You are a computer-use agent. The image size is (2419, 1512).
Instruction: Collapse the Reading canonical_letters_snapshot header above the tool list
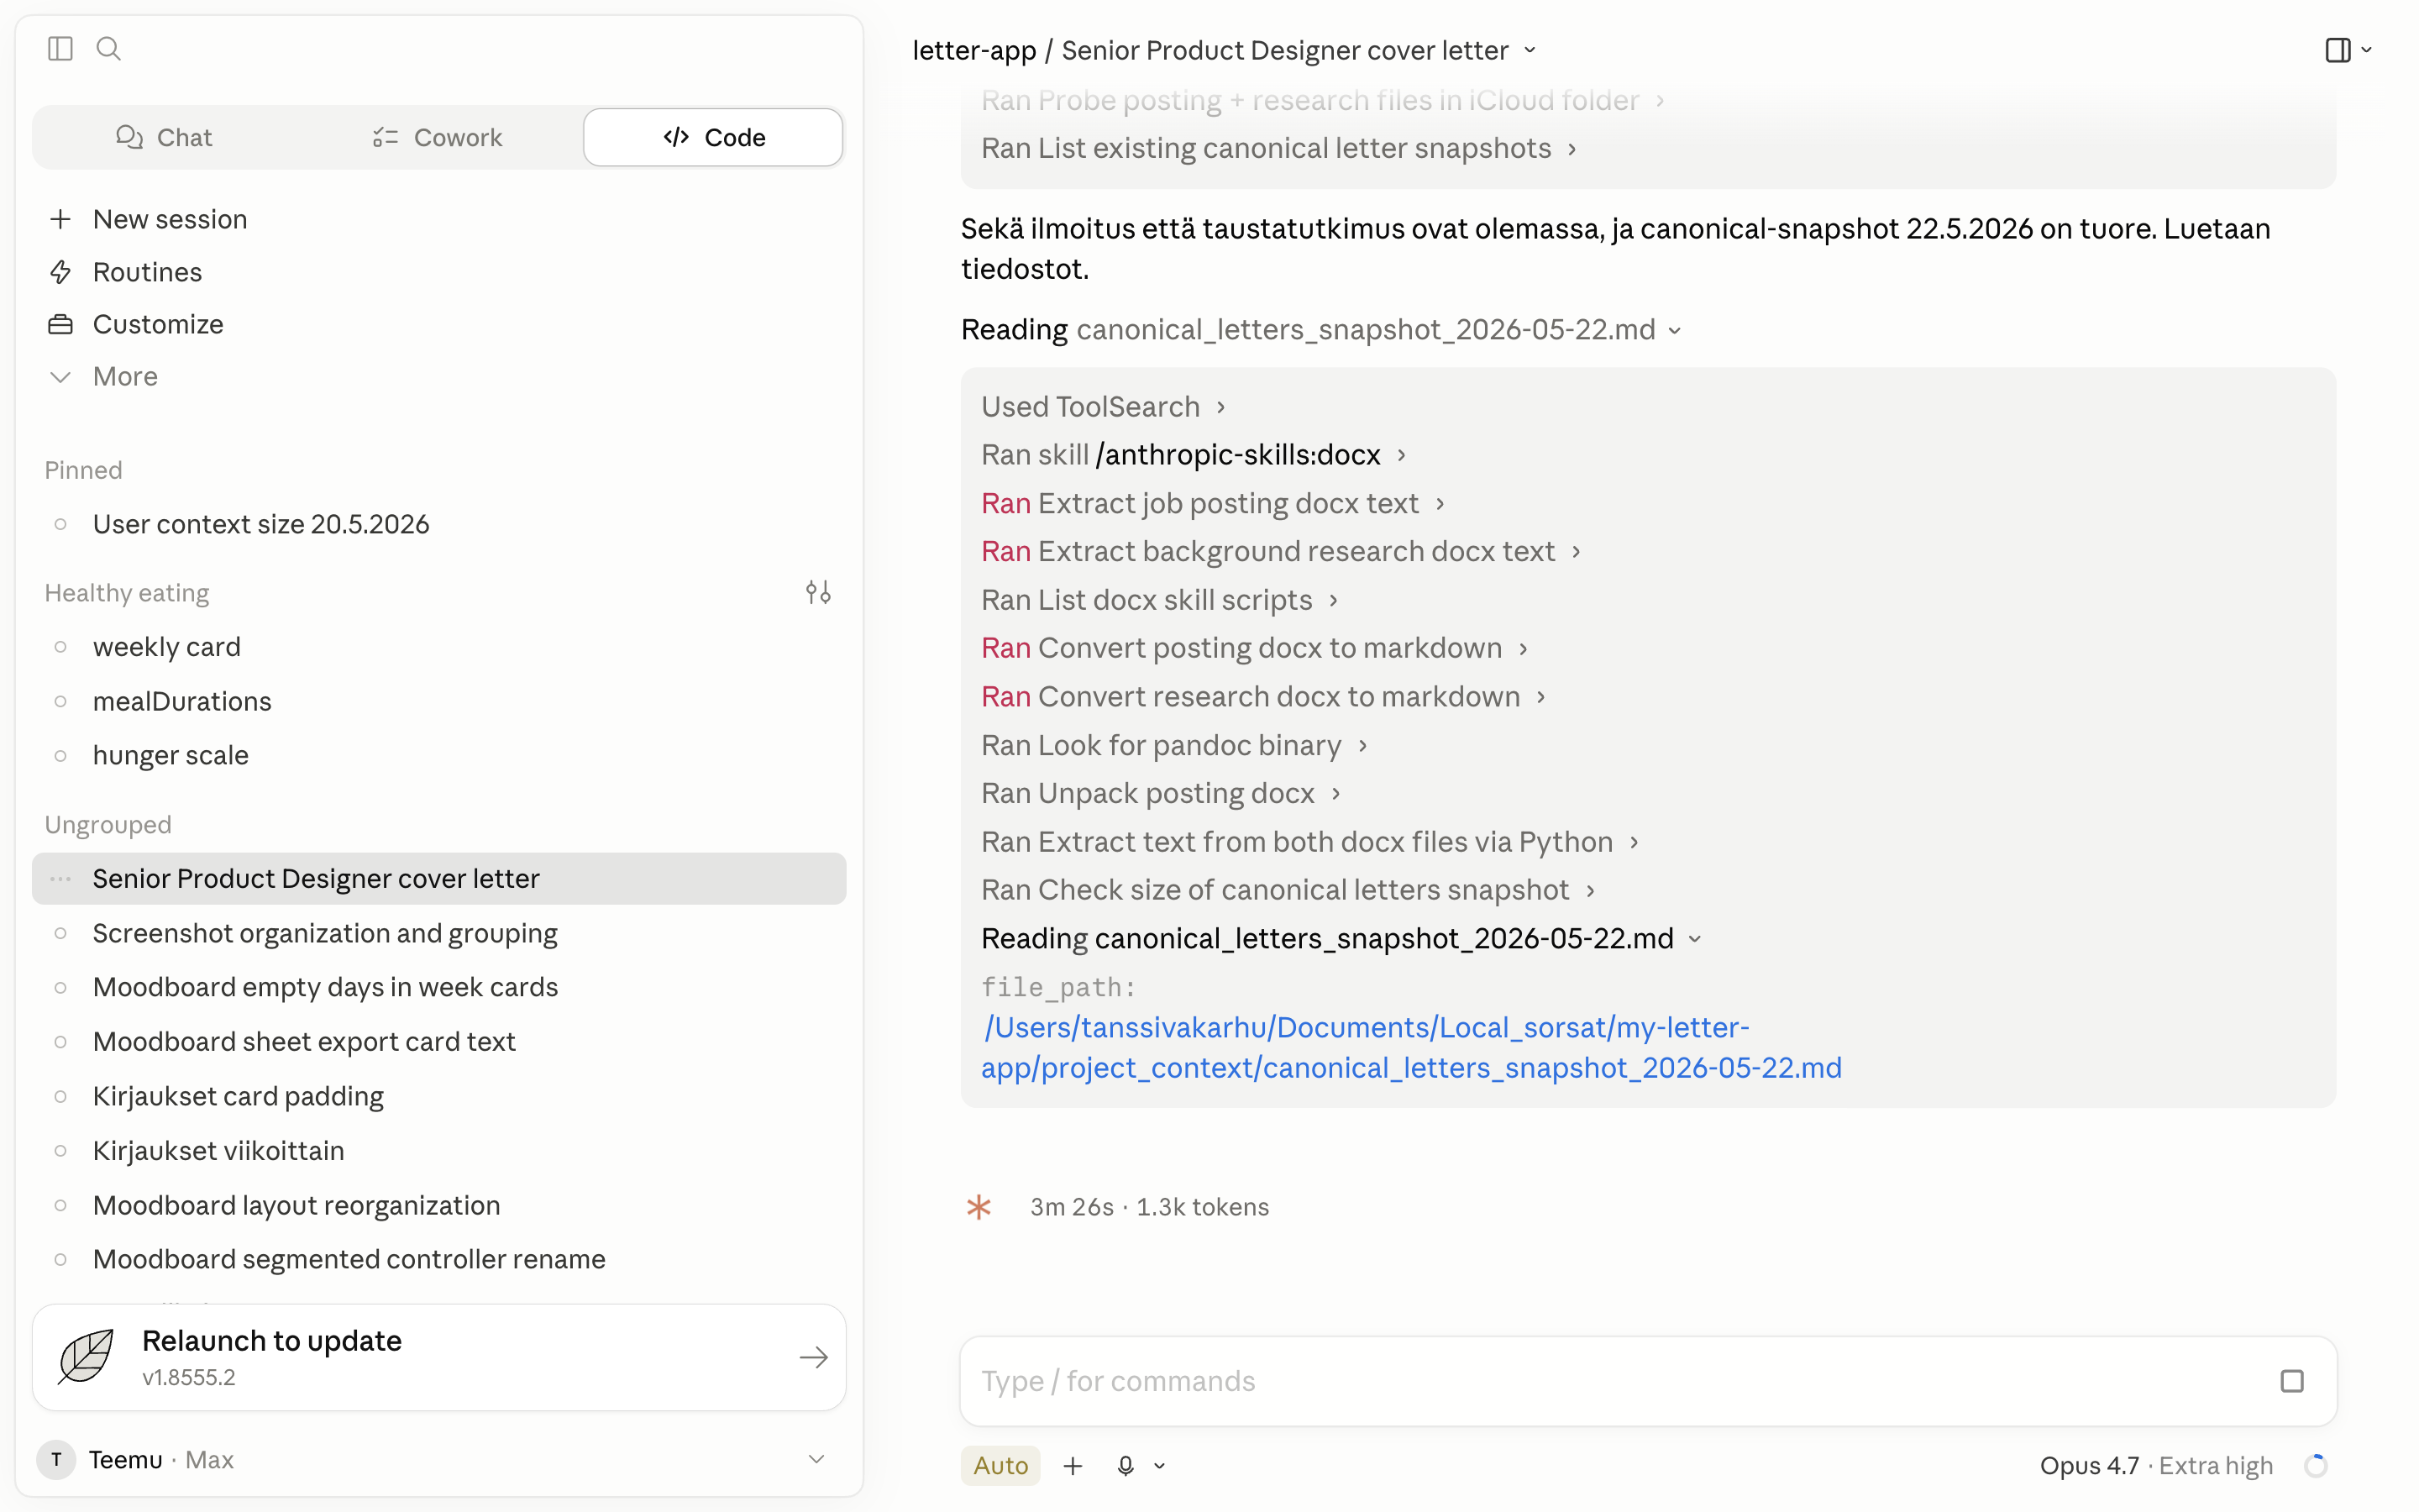tap(1320, 329)
